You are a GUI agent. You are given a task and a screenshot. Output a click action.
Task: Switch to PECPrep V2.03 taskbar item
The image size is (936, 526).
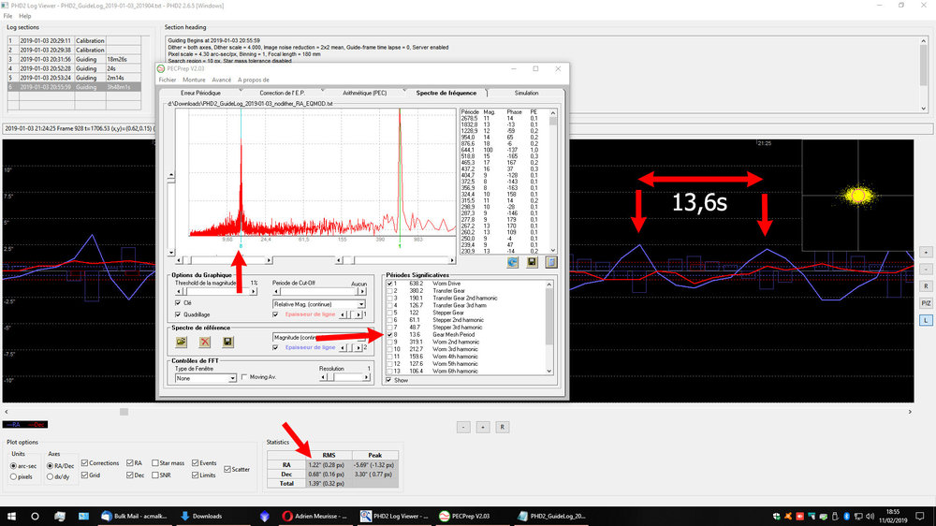(x=474, y=516)
